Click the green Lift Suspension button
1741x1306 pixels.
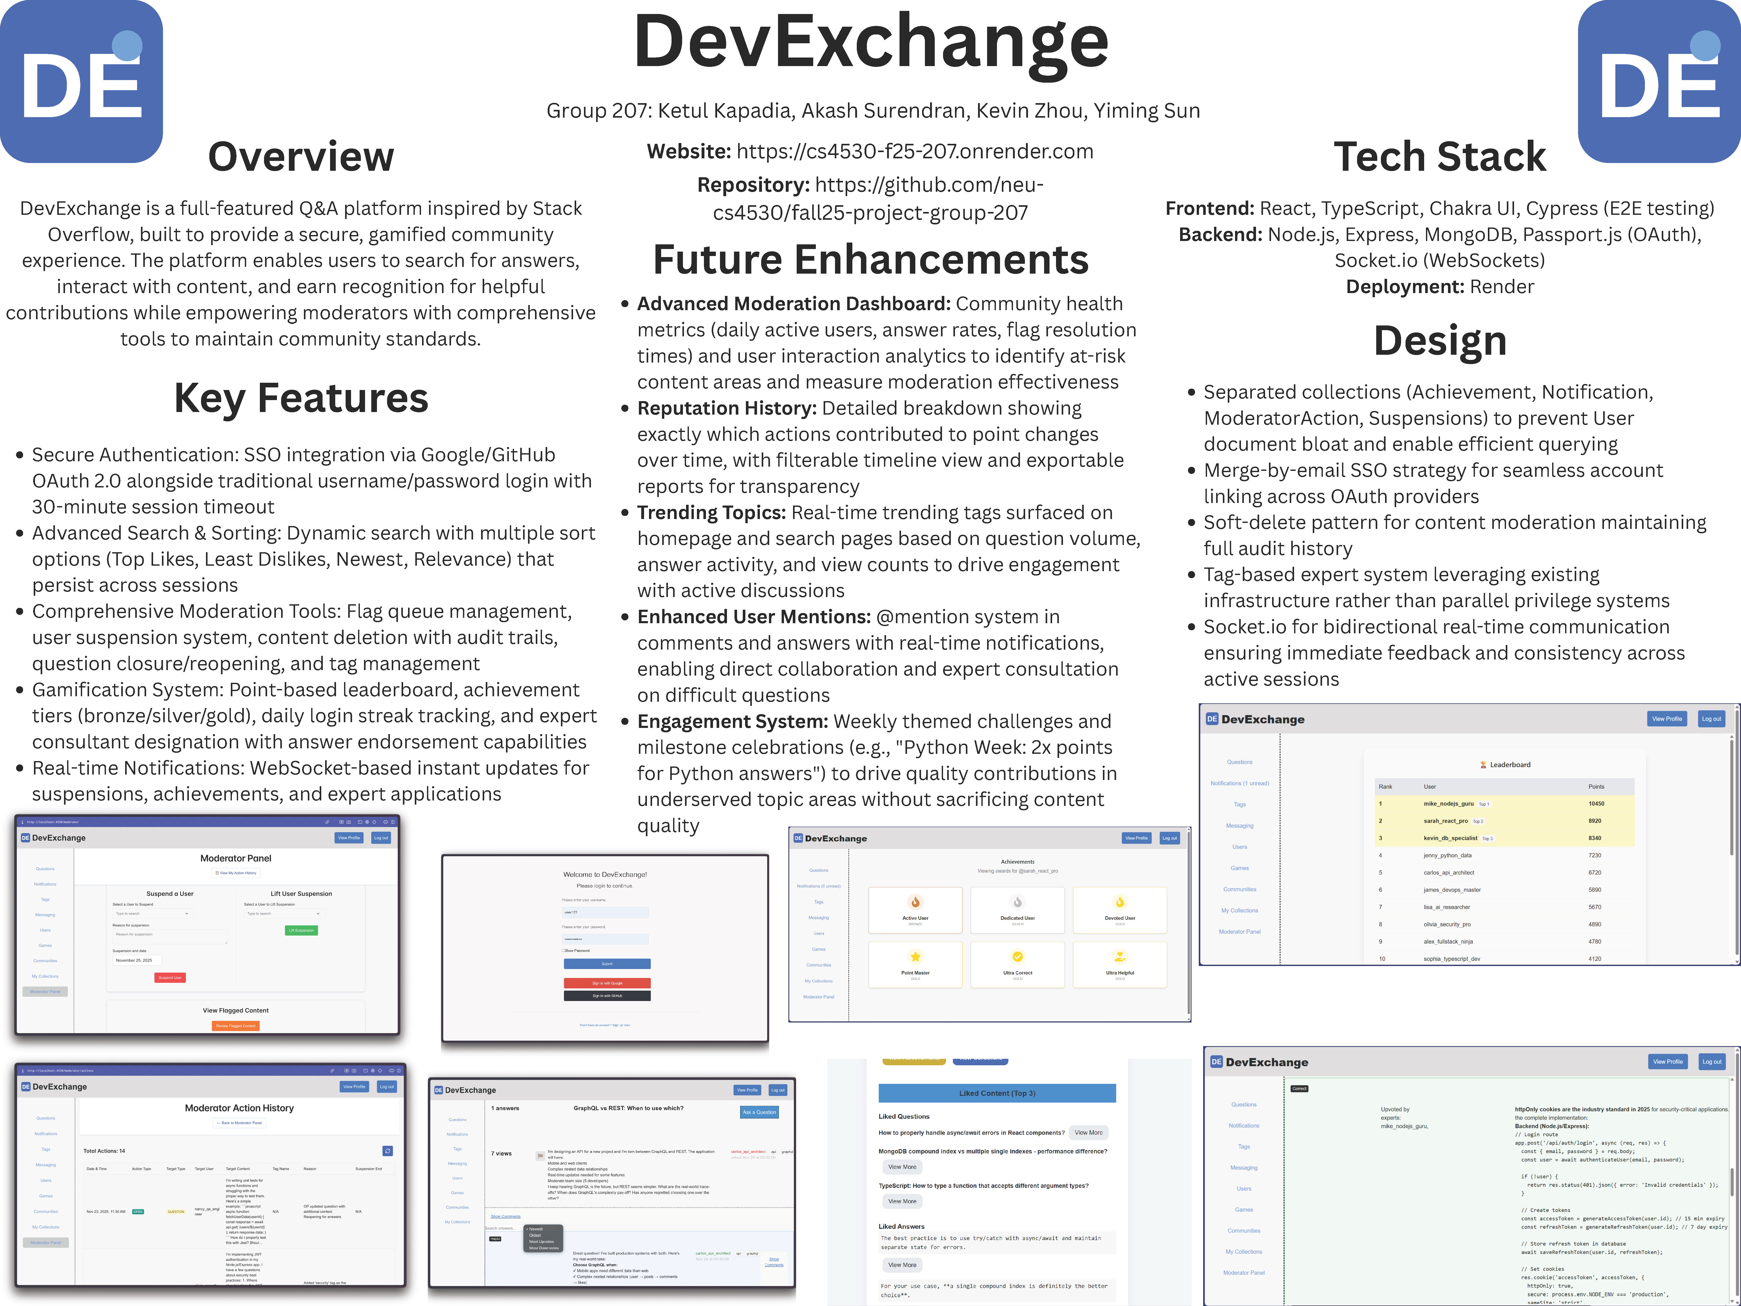click(302, 931)
